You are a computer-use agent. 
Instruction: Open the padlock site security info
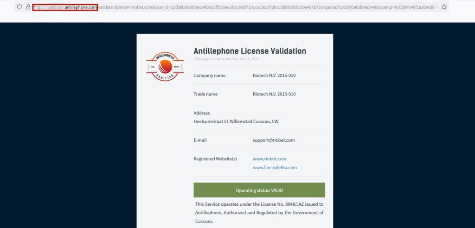pos(28,7)
